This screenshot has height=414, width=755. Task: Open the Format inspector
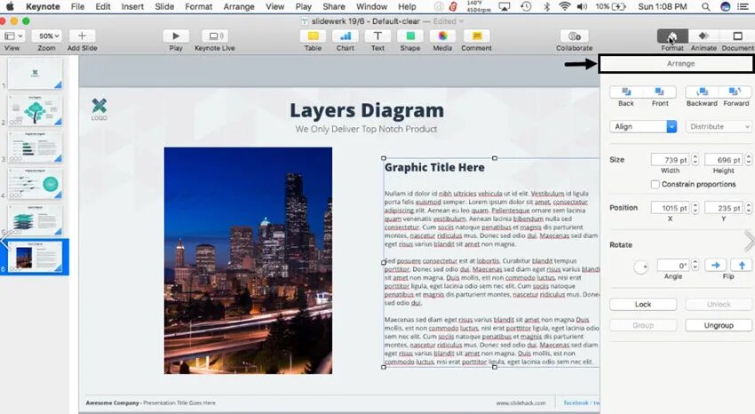coord(672,36)
